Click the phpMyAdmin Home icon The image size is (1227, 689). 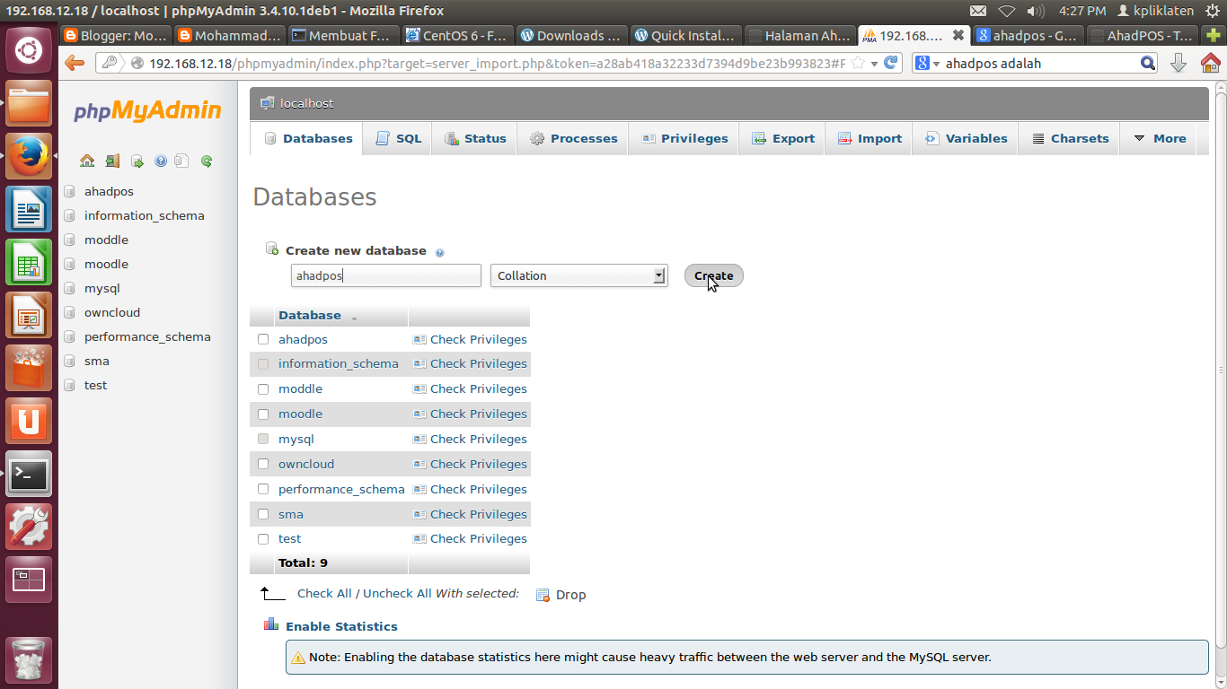[87, 161]
